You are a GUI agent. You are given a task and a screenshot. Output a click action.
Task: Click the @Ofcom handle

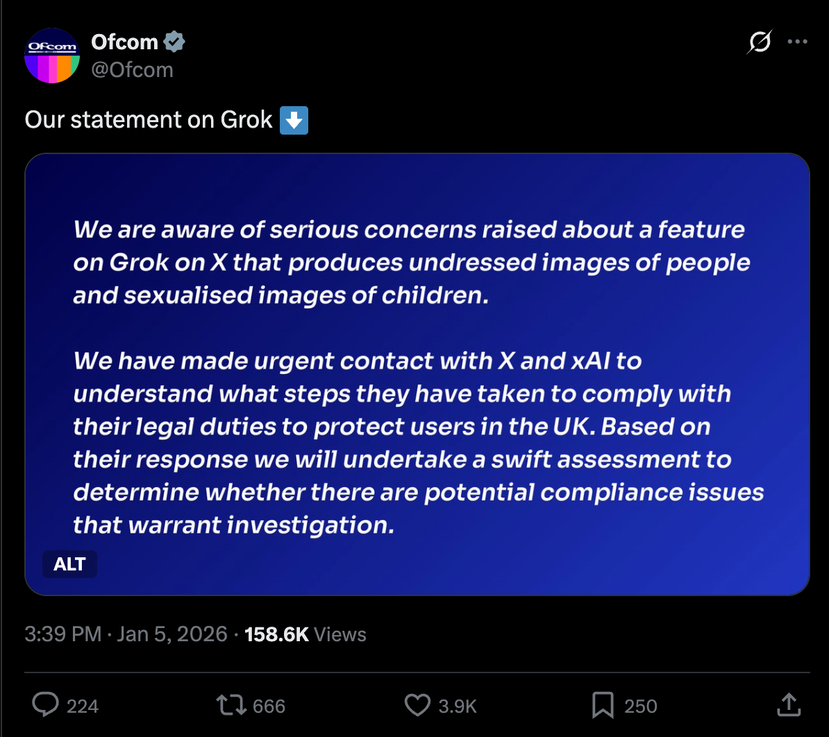[132, 70]
